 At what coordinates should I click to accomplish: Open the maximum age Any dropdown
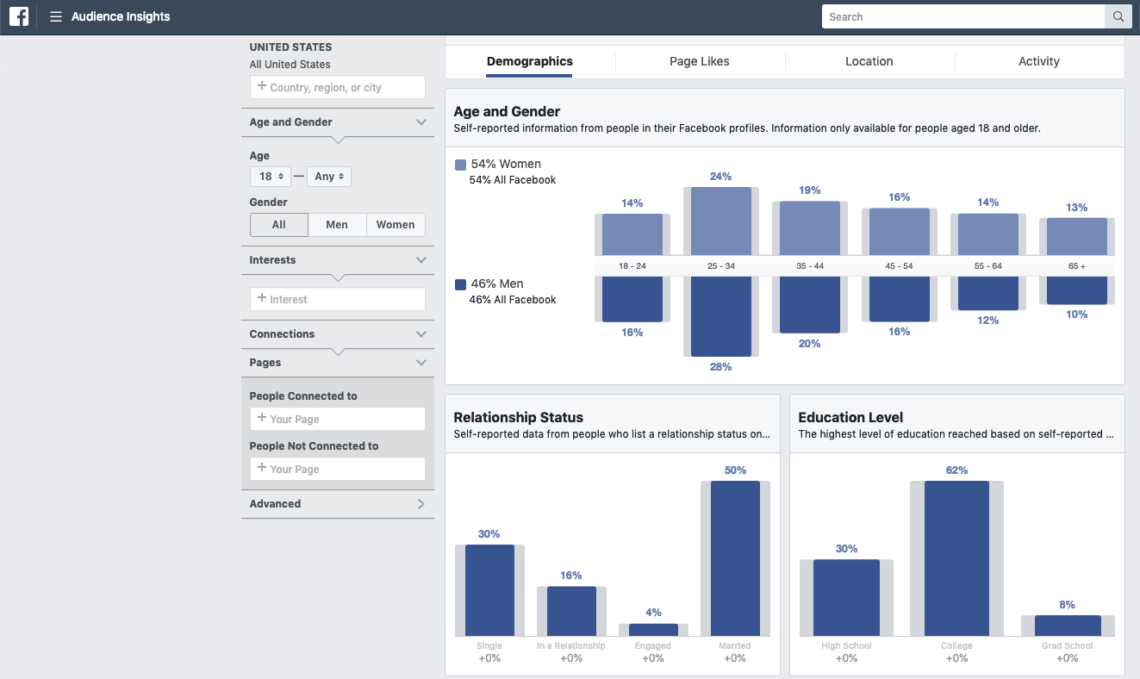pyautogui.click(x=329, y=177)
